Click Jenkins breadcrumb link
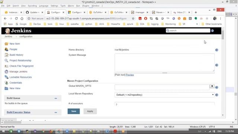 coord(8,36)
